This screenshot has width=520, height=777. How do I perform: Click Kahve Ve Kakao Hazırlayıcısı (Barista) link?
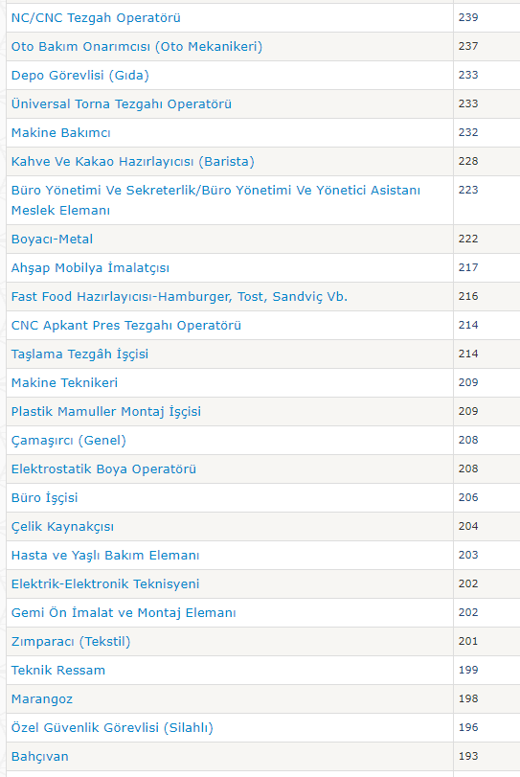tap(133, 162)
